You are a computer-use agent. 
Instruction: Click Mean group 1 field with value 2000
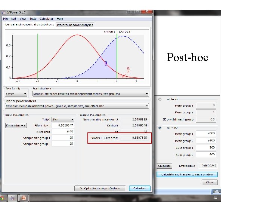(x=206, y=134)
